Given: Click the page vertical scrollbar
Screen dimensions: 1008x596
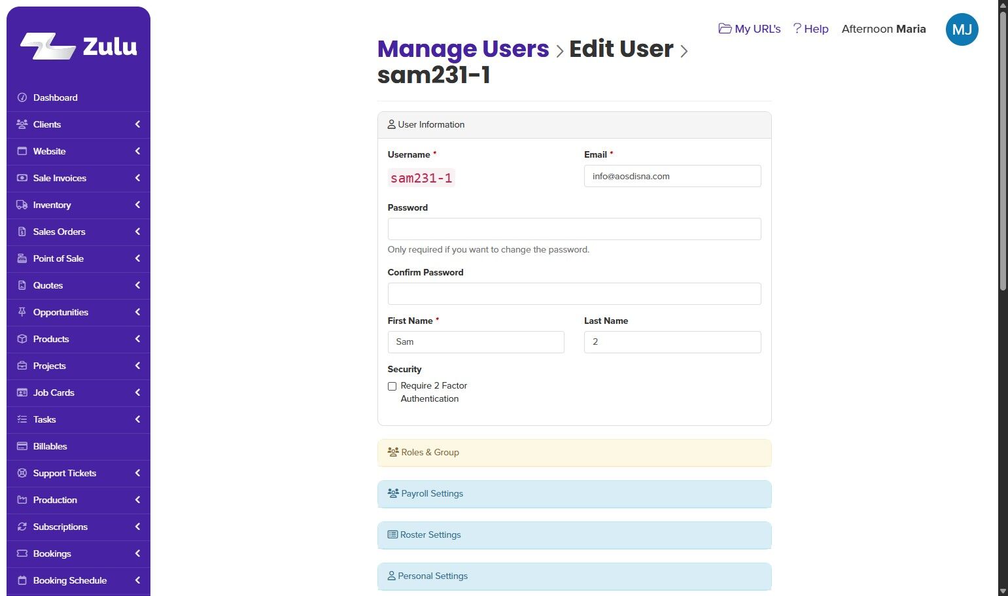Looking at the screenshot, I should coord(1003,150).
